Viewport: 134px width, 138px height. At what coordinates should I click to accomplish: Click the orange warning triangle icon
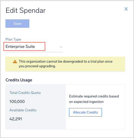[x=15, y=62]
